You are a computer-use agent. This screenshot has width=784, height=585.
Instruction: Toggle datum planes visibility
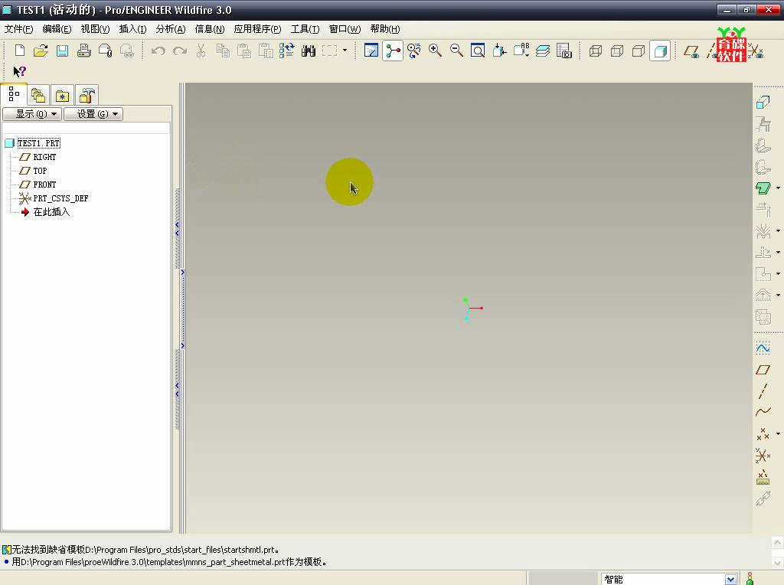point(691,51)
